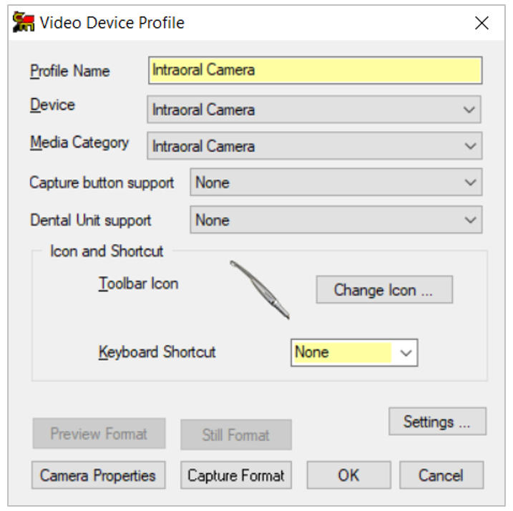Open Capture button support dropdown

469,182
